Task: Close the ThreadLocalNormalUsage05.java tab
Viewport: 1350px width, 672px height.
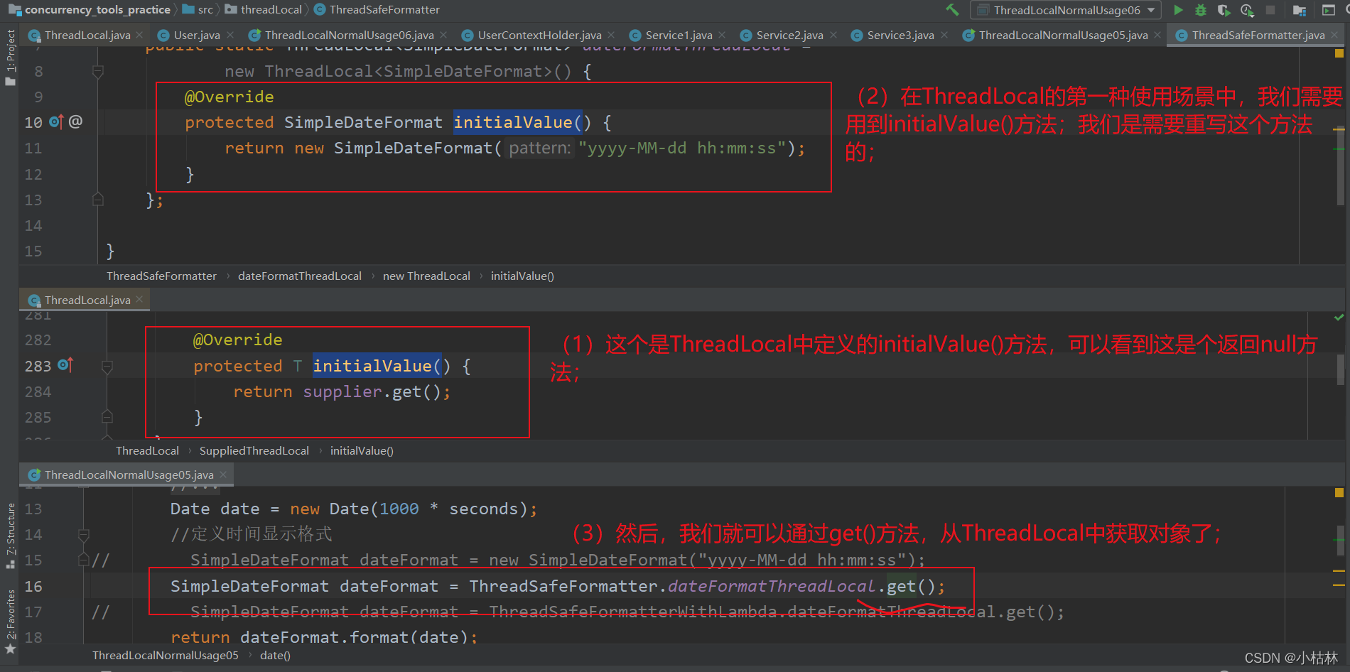Action: click(x=1157, y=34)
